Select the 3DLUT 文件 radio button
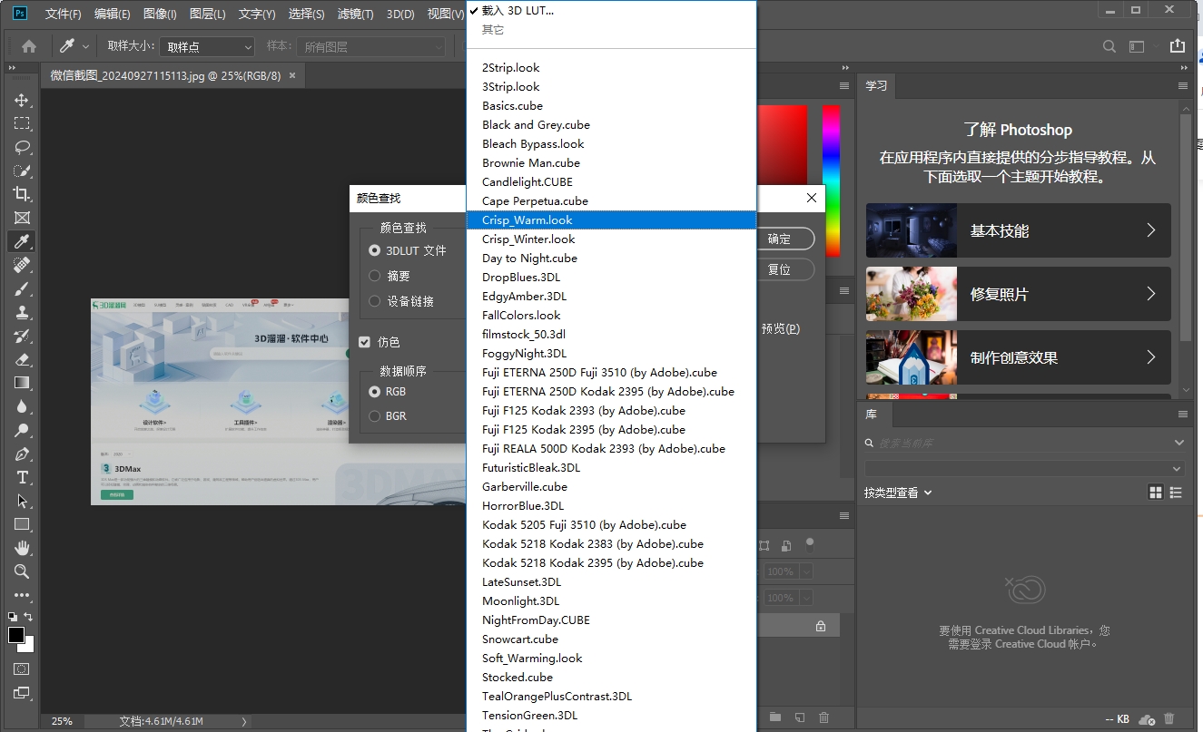The image size is (1203, 732). point(375,250)
